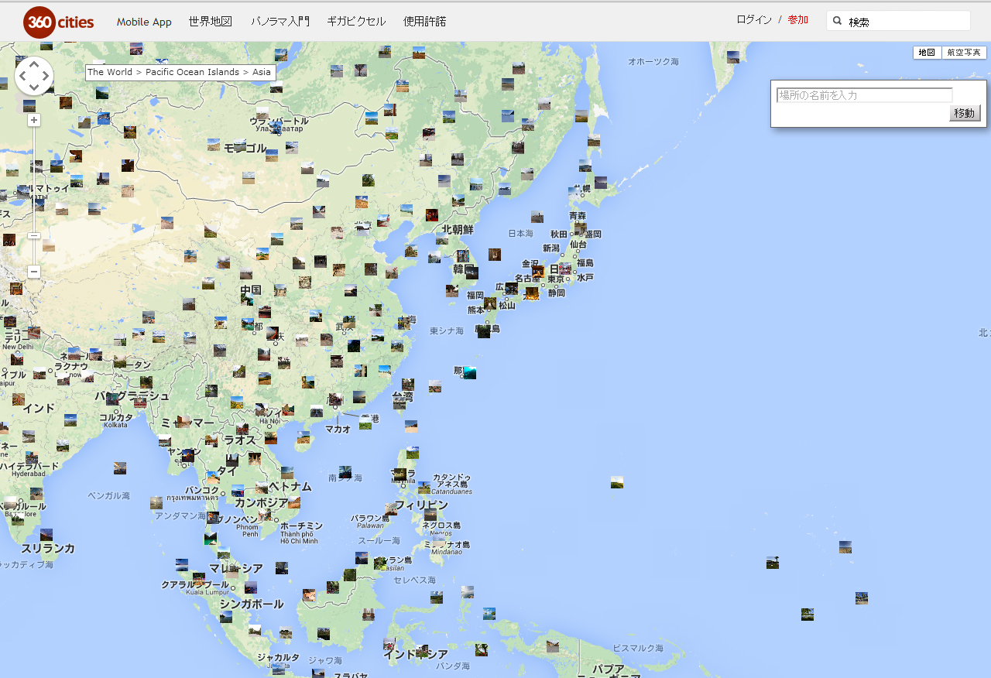Open the thumbnail on Kamchatka near オホーツク海
The image size is (991, 678).
[x=733, y=56]
